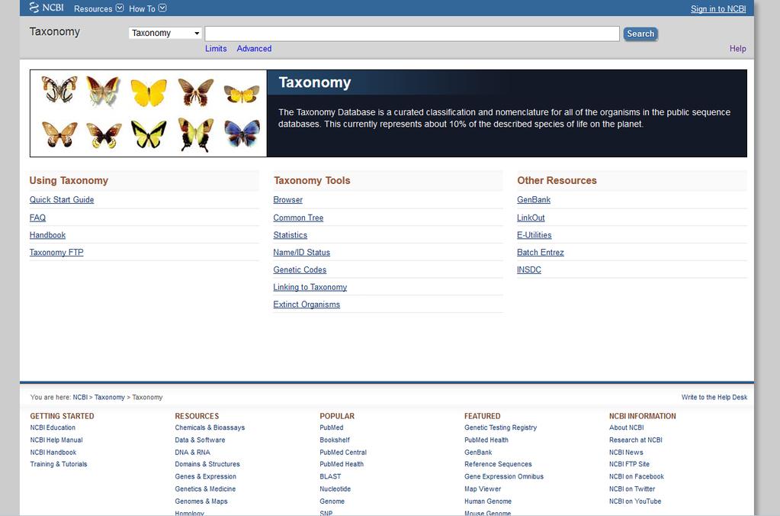The width and height of the screenshot is (780, 516).
Task: Open NCBI FTP Site link
Action: coord(629,464)
